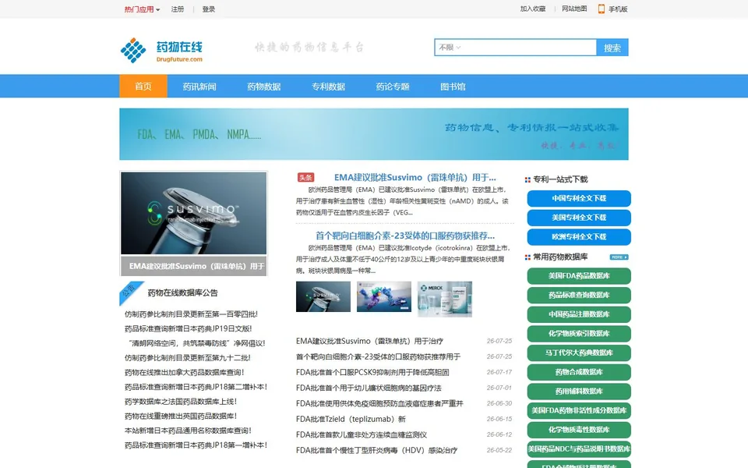Open 美国FDA药品数据库

pyautogui.click(x=579, y=276)
